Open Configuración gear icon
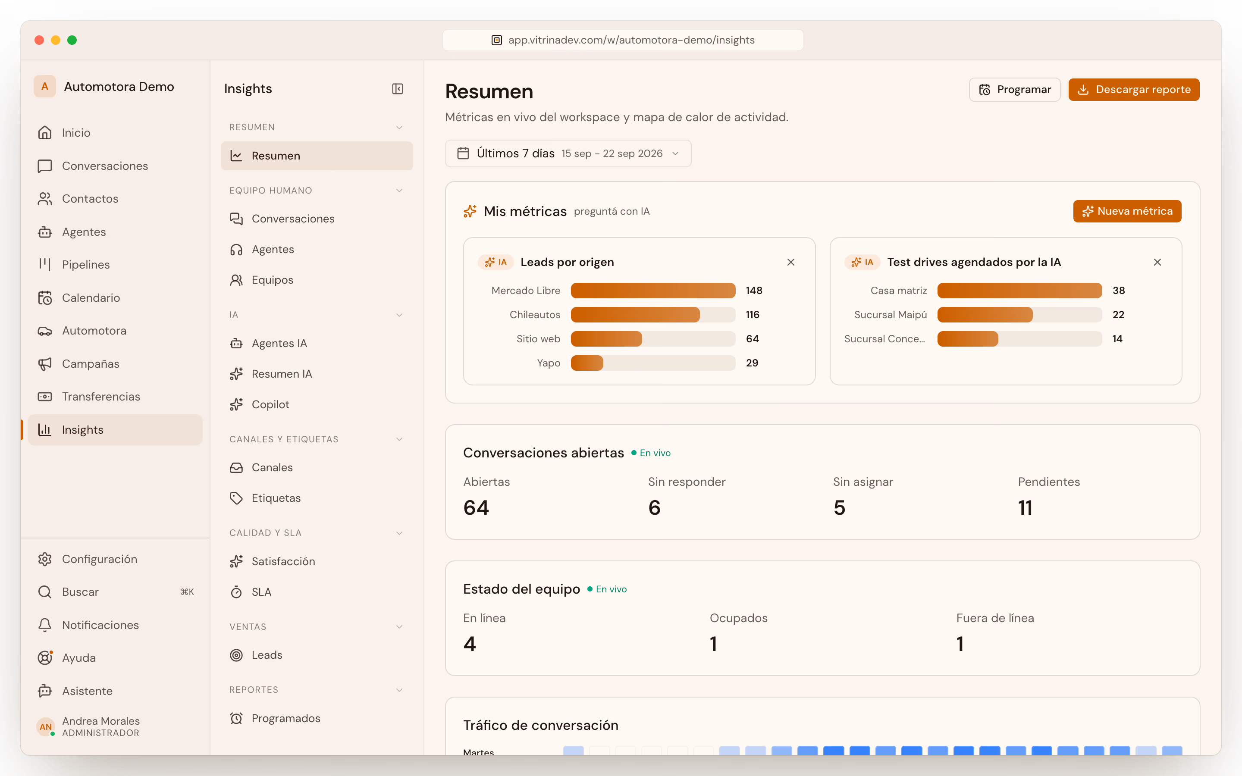This screenshot has height=776, width=1242. [x=45, y=559]
